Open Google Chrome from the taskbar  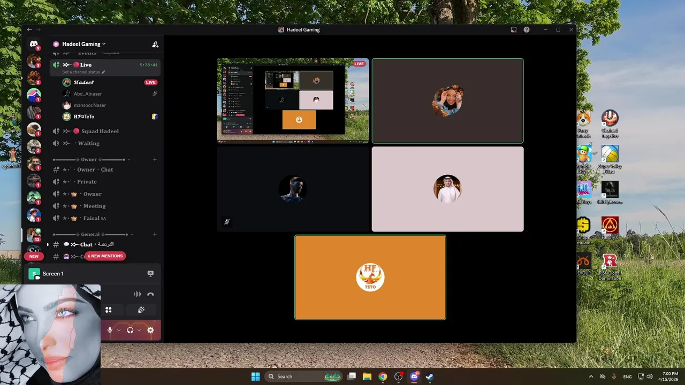[x=383, y=376]
